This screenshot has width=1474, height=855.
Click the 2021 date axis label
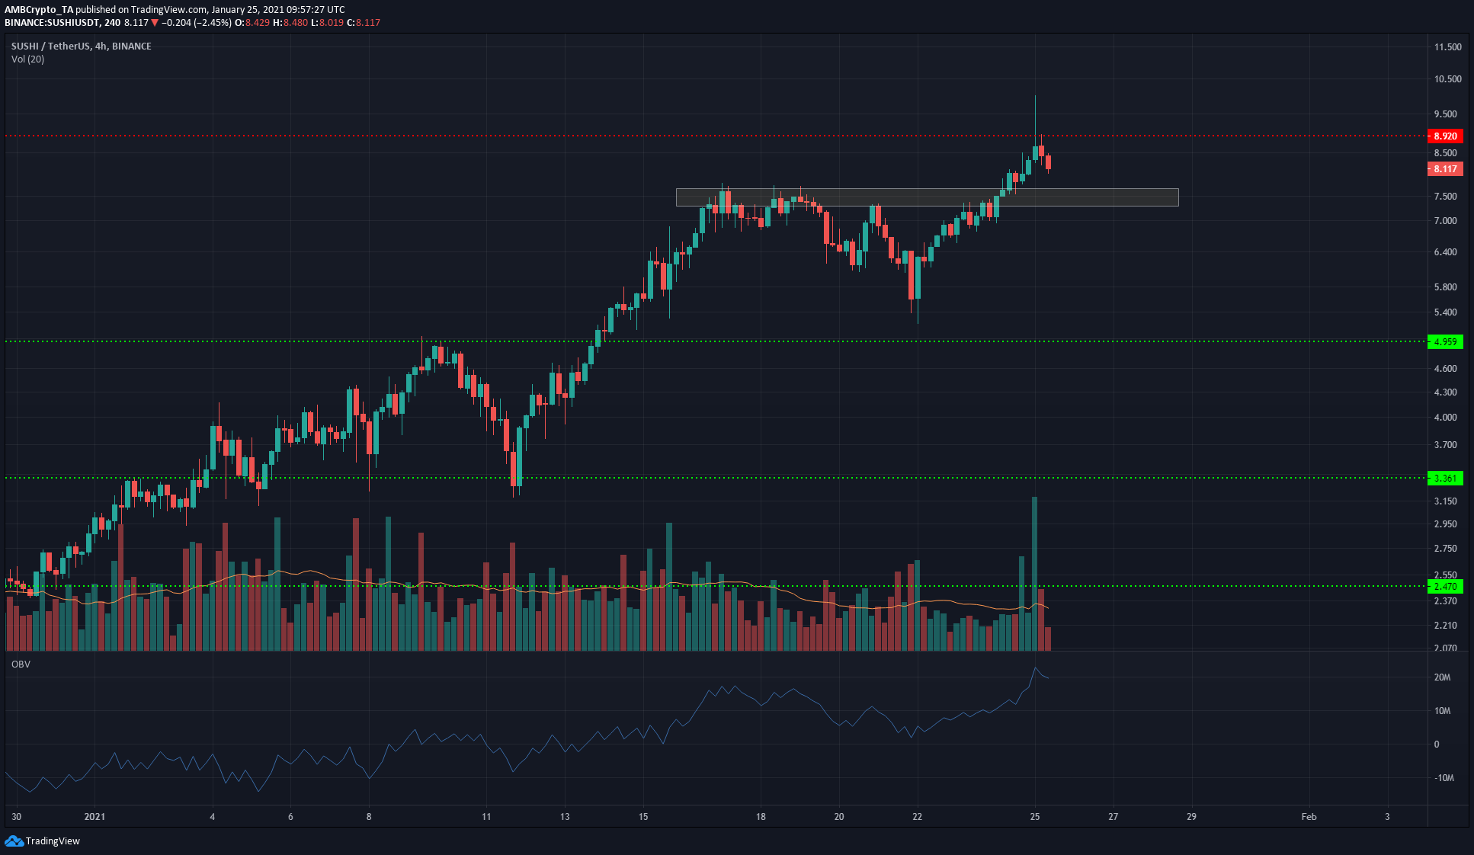[x=95, y=817]
